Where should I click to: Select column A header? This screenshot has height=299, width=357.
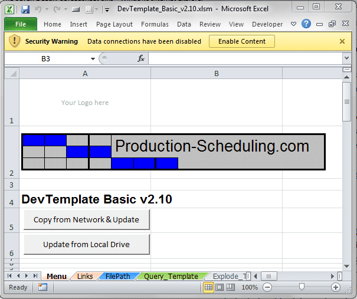click(x=85, y=73)
